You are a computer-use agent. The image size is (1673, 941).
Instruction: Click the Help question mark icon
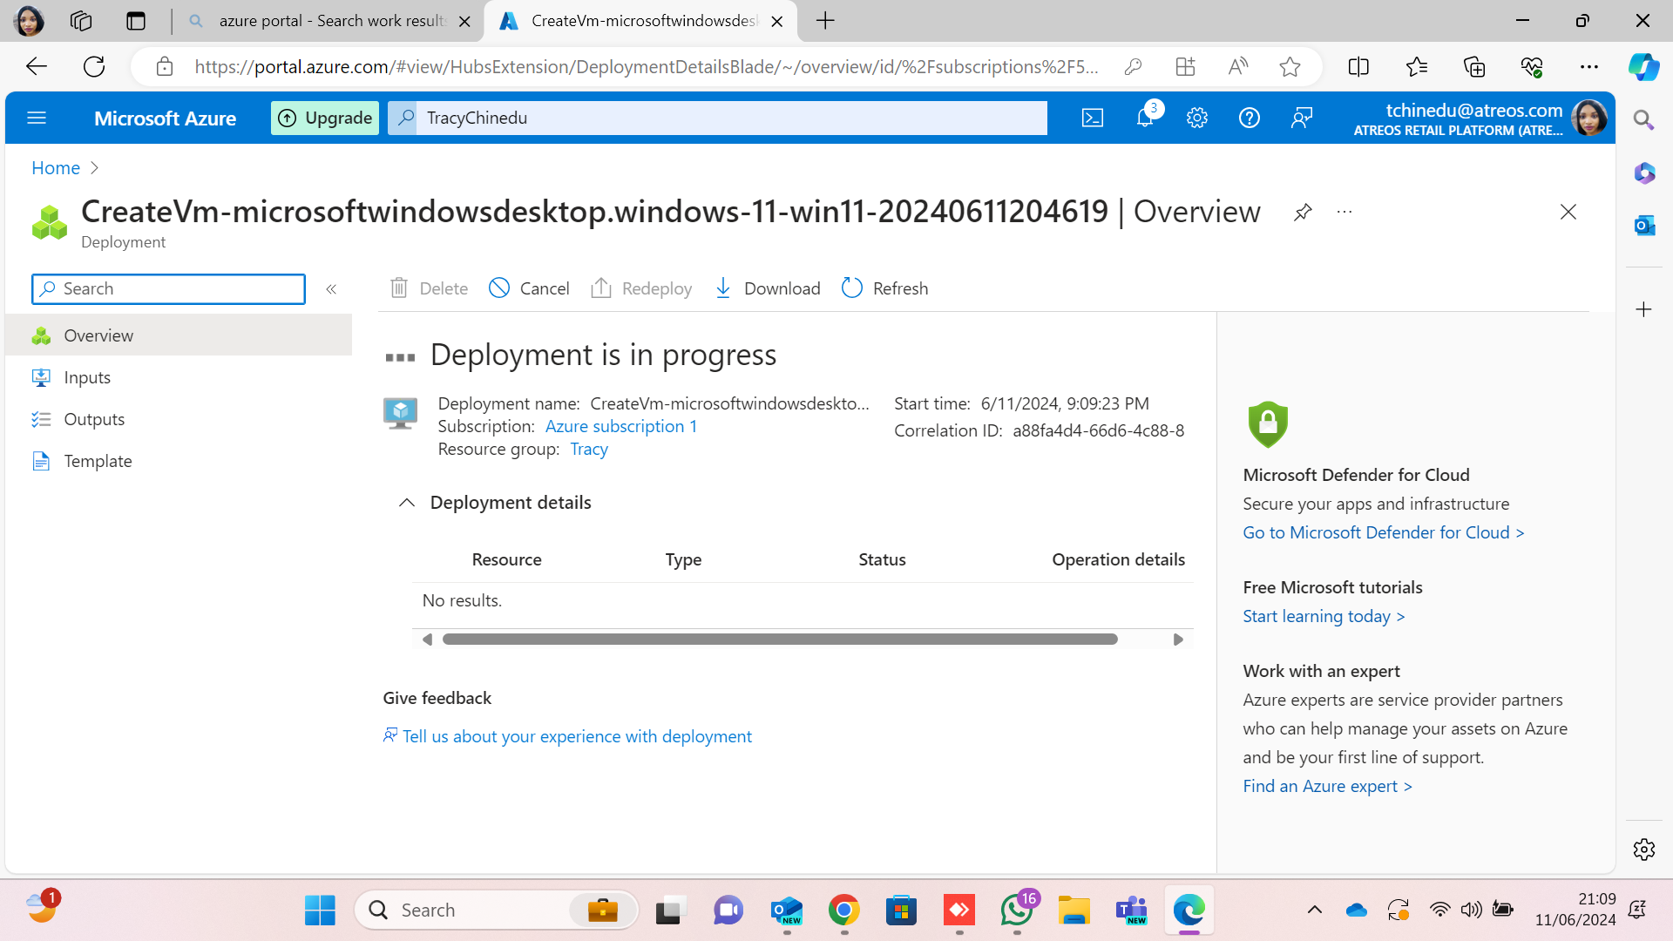[x=1249, y=118]
